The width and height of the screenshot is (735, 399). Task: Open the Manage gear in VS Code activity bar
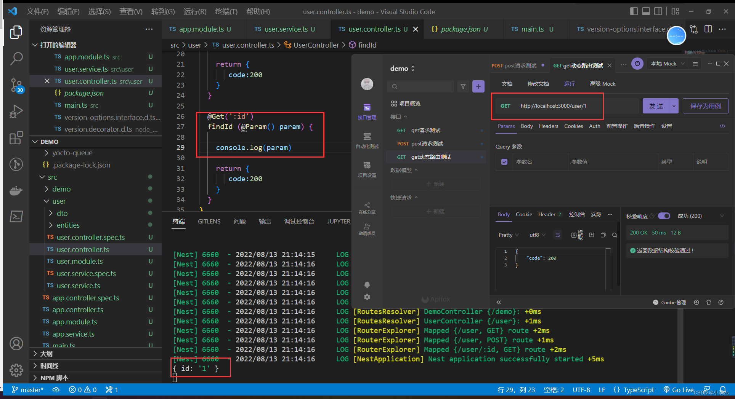(x=16, y=370)
